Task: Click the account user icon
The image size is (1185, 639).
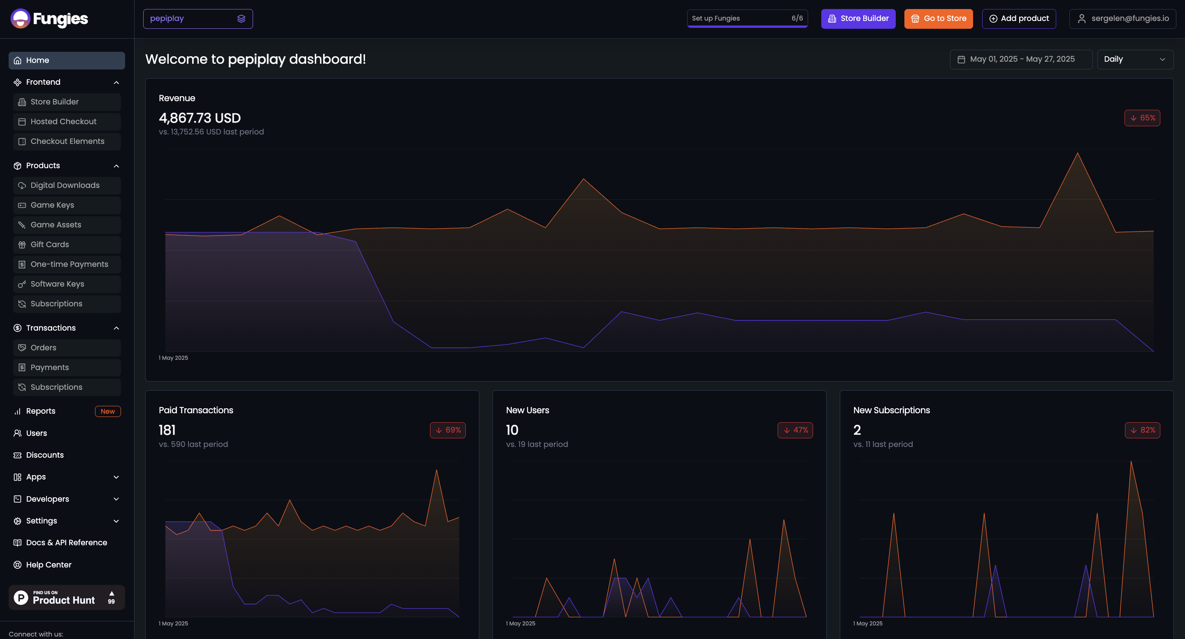Action: pos(1081,19)
